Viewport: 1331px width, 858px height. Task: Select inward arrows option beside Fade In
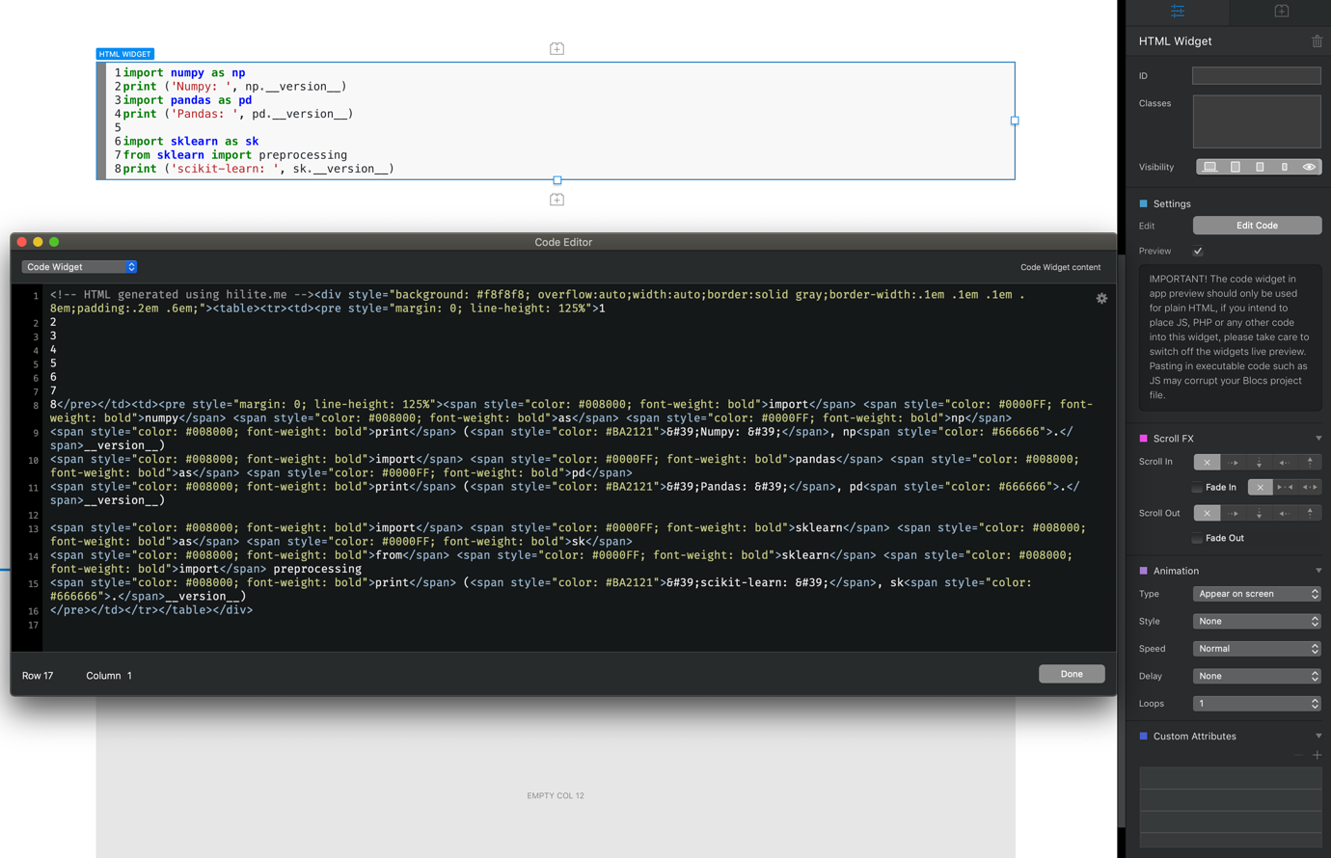(1285, 488)
